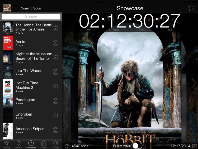This screenshot has width=198, height=149.
Task: Toggle the Follow Movie switch
Action: tap(137, 146)
